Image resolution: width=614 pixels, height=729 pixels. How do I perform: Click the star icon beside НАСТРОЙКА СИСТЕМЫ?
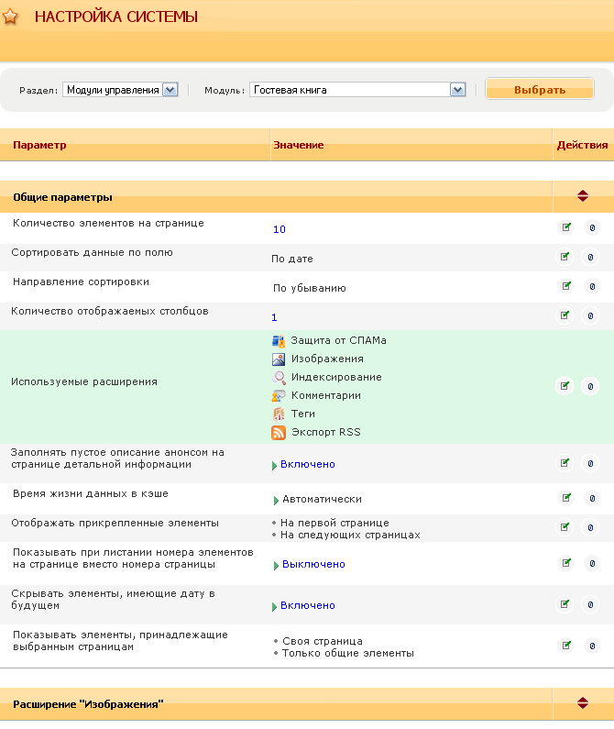tap(11, 17)
